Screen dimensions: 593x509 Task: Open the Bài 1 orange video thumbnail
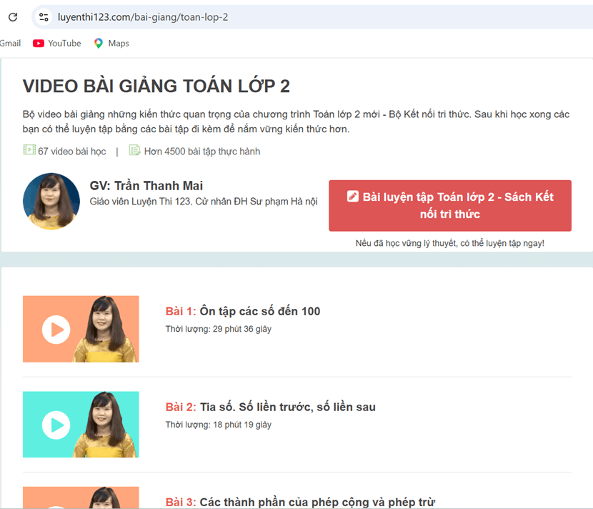click(81, 329)
